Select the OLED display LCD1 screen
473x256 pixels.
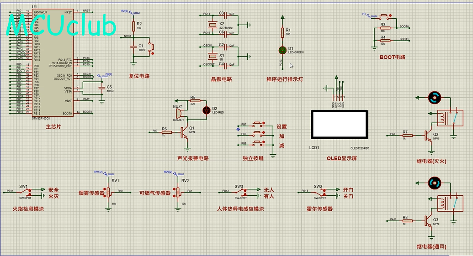[x=340, y=125]
